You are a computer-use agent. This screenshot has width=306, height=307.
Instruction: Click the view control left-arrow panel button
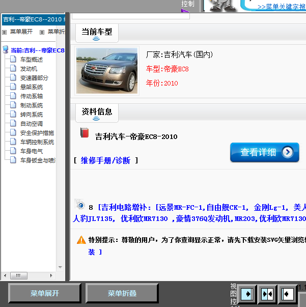[287, 294]
